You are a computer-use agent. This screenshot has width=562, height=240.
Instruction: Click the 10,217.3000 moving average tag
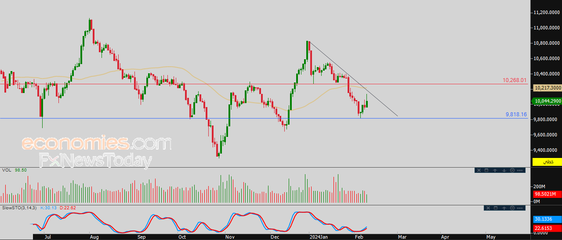547,88
